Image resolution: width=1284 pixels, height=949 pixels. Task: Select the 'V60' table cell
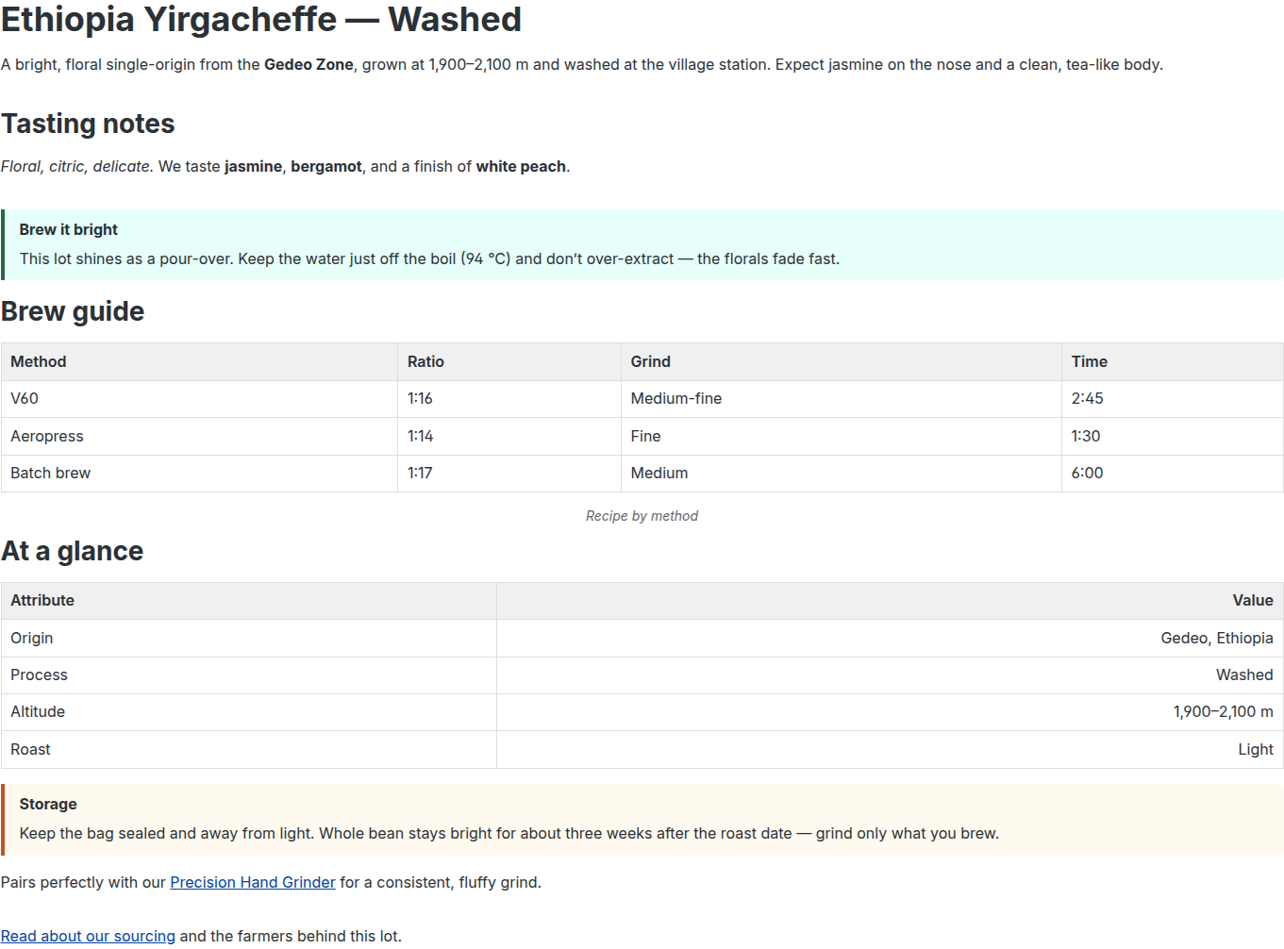pos(199,399)
